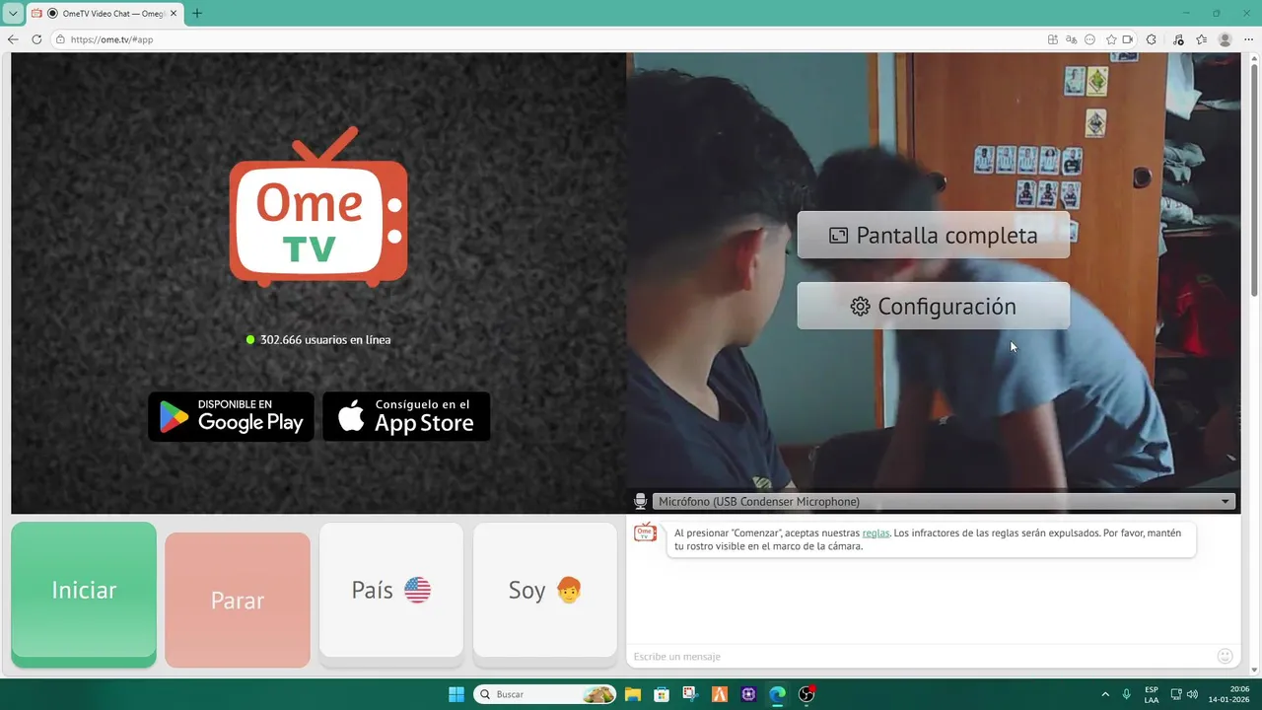Viewport: 1262px width, 710px height.
Task: Click the tray microphone icon
Action: (1127, 694)
